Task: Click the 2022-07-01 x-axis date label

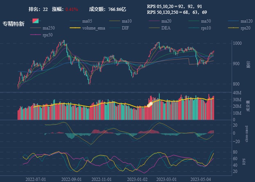Action: [35, 179]
